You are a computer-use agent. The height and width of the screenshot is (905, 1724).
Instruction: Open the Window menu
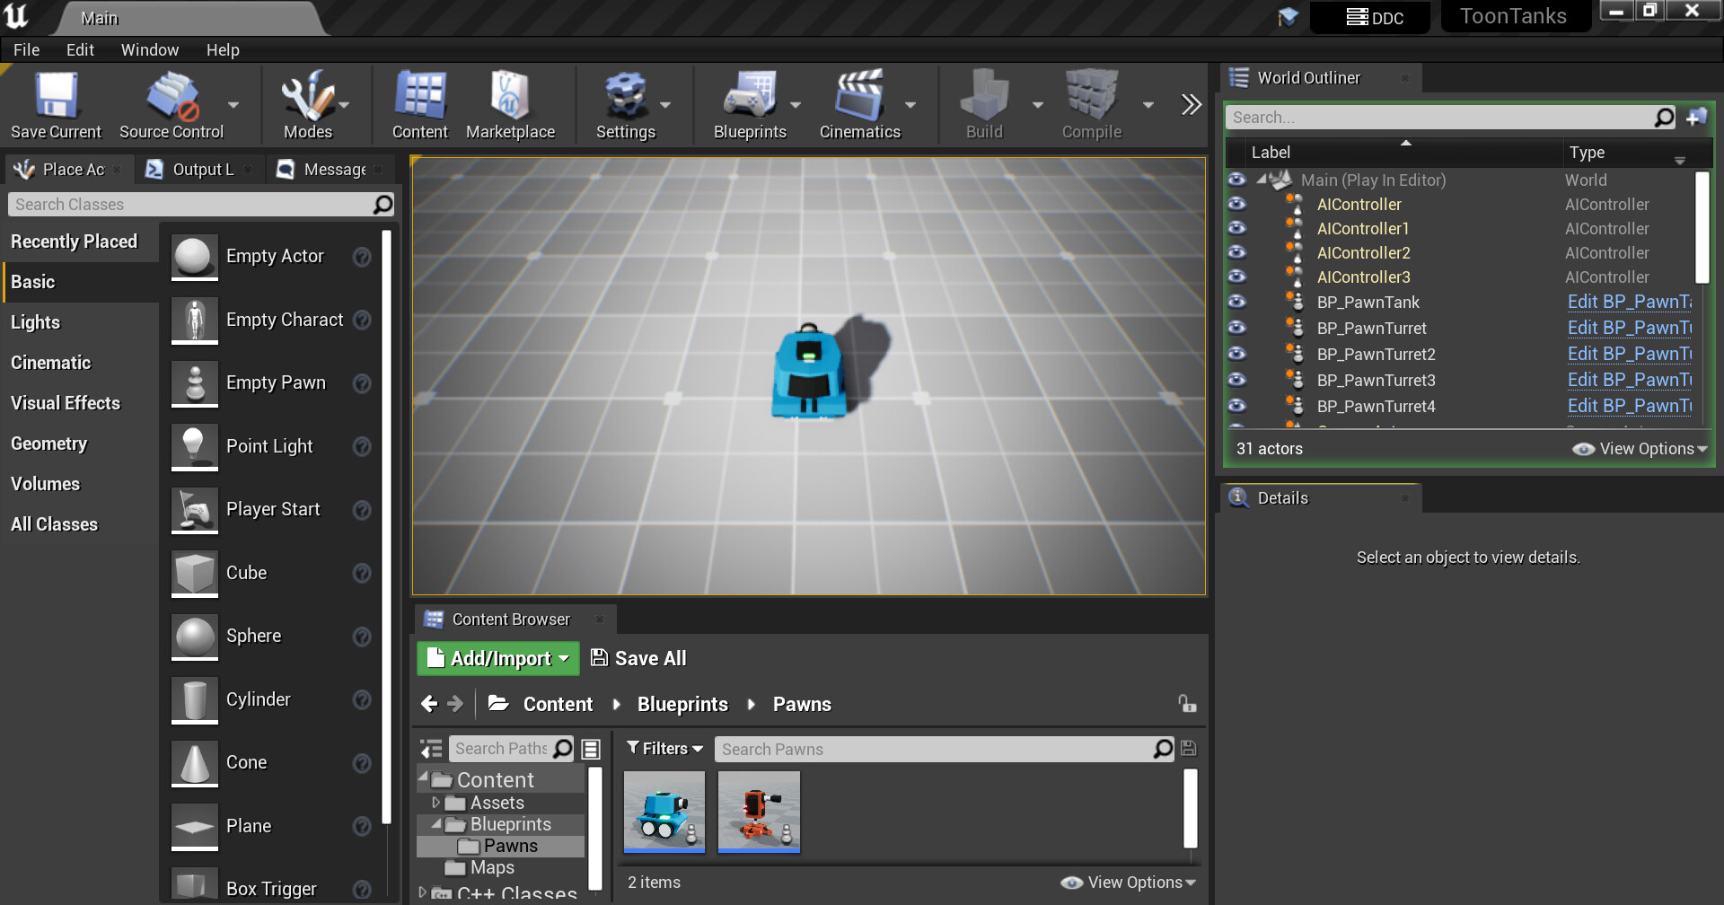click(149, 50)
